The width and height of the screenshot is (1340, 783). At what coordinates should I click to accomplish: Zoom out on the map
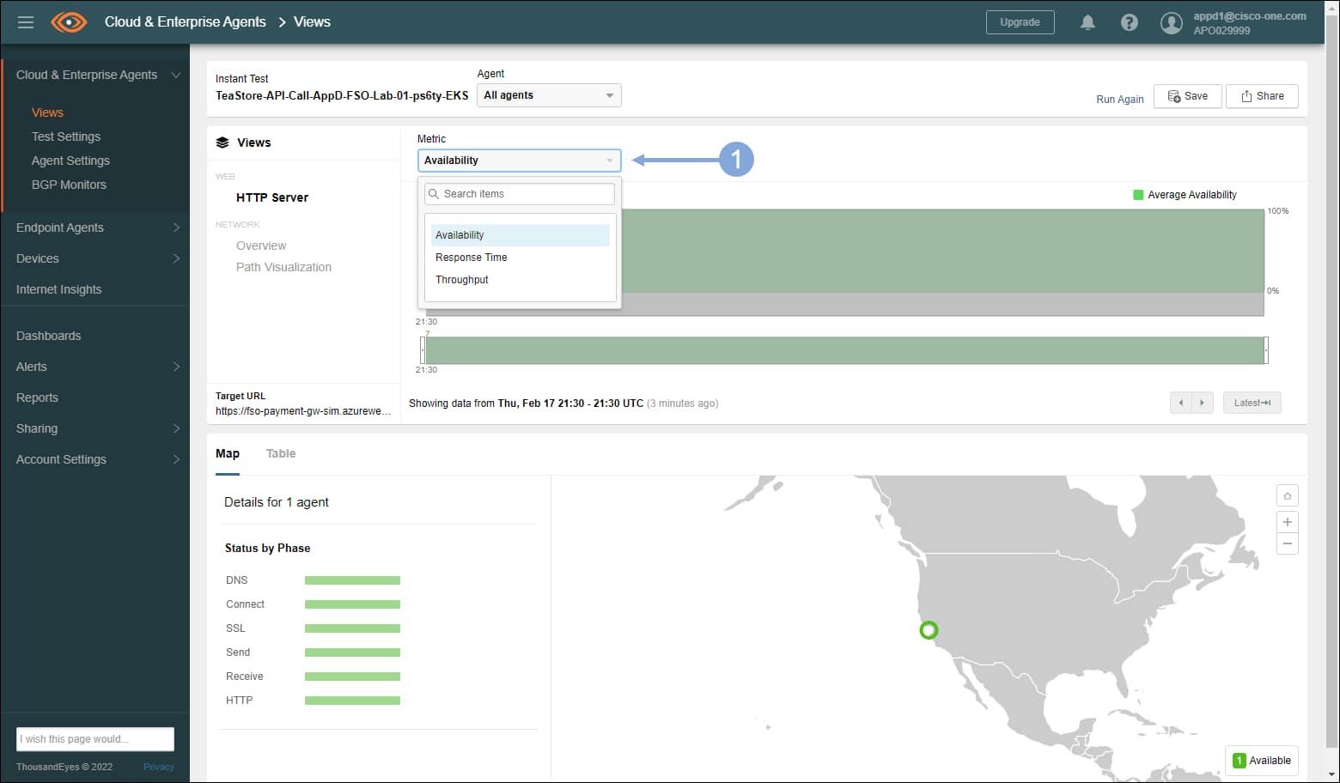tap(1287, 543)
